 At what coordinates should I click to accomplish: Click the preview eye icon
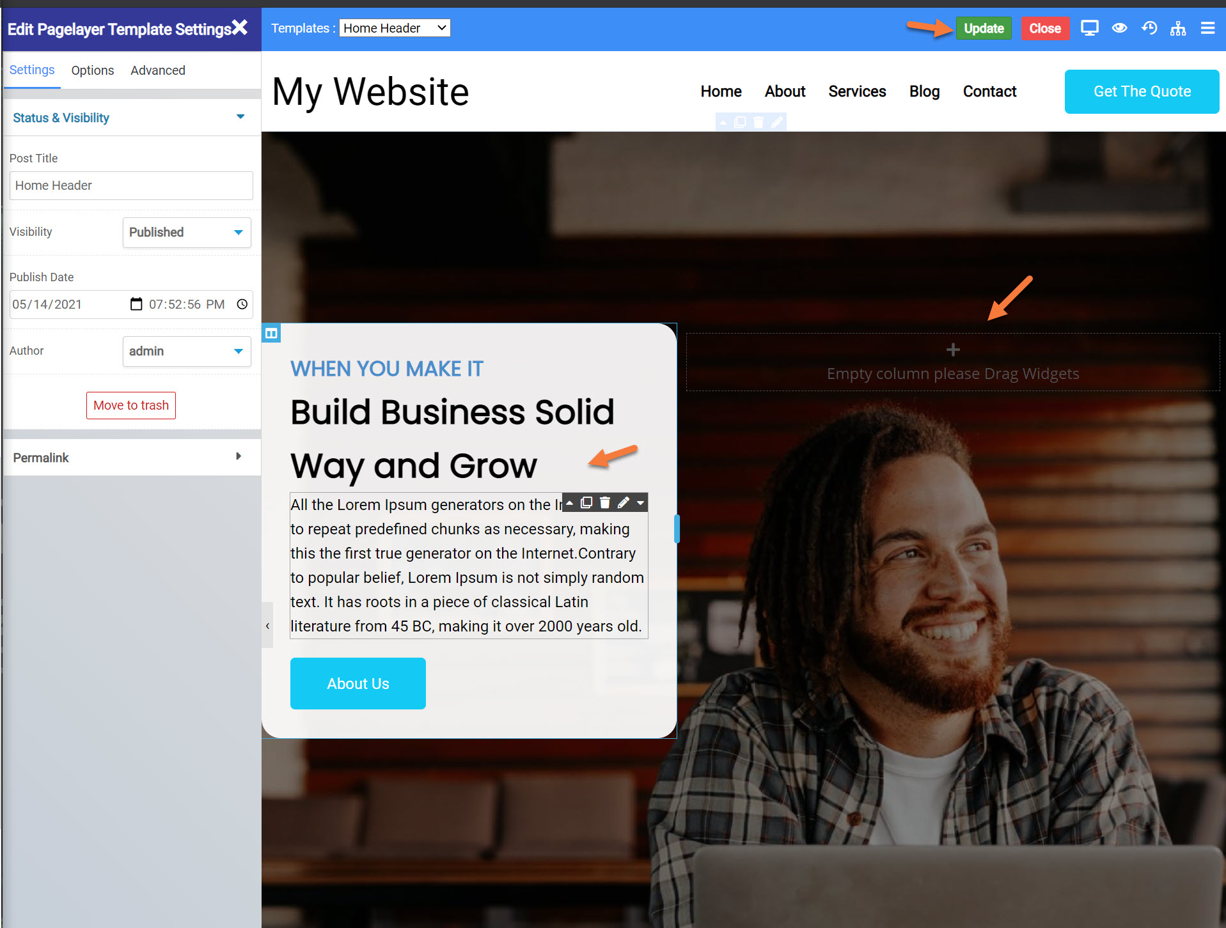point(1119,28)
